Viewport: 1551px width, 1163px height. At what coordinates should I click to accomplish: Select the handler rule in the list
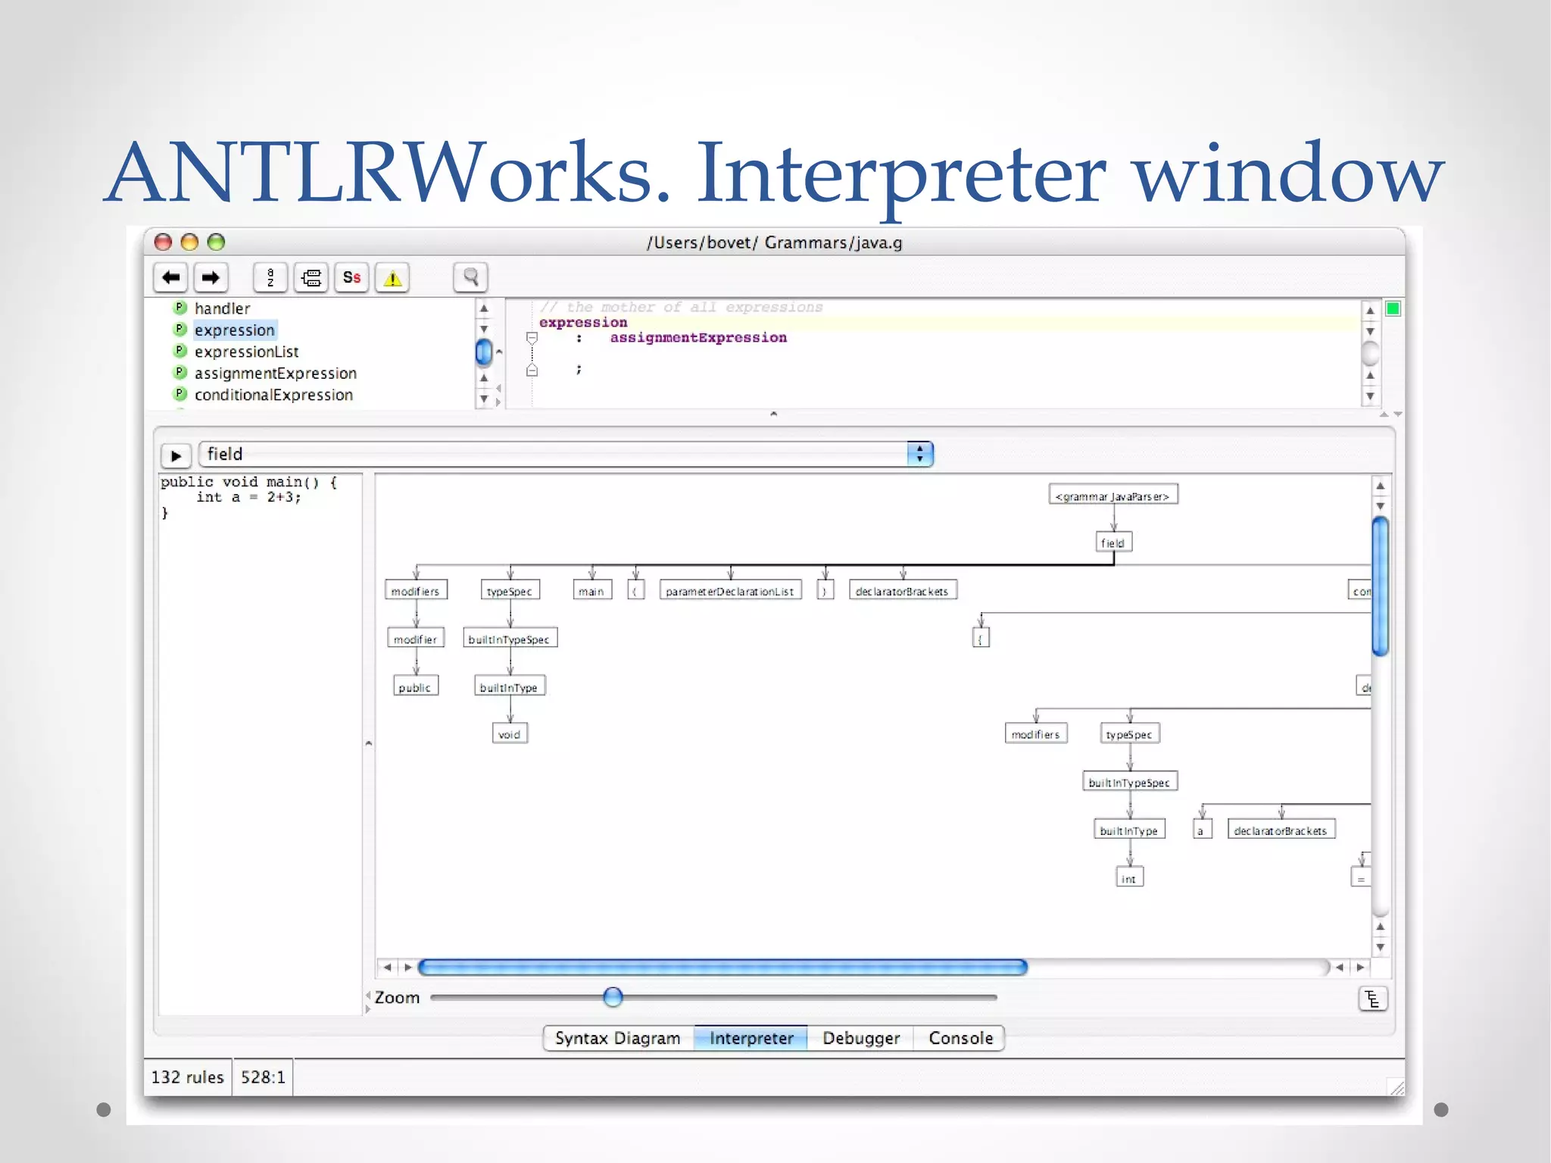pos(222,308)
